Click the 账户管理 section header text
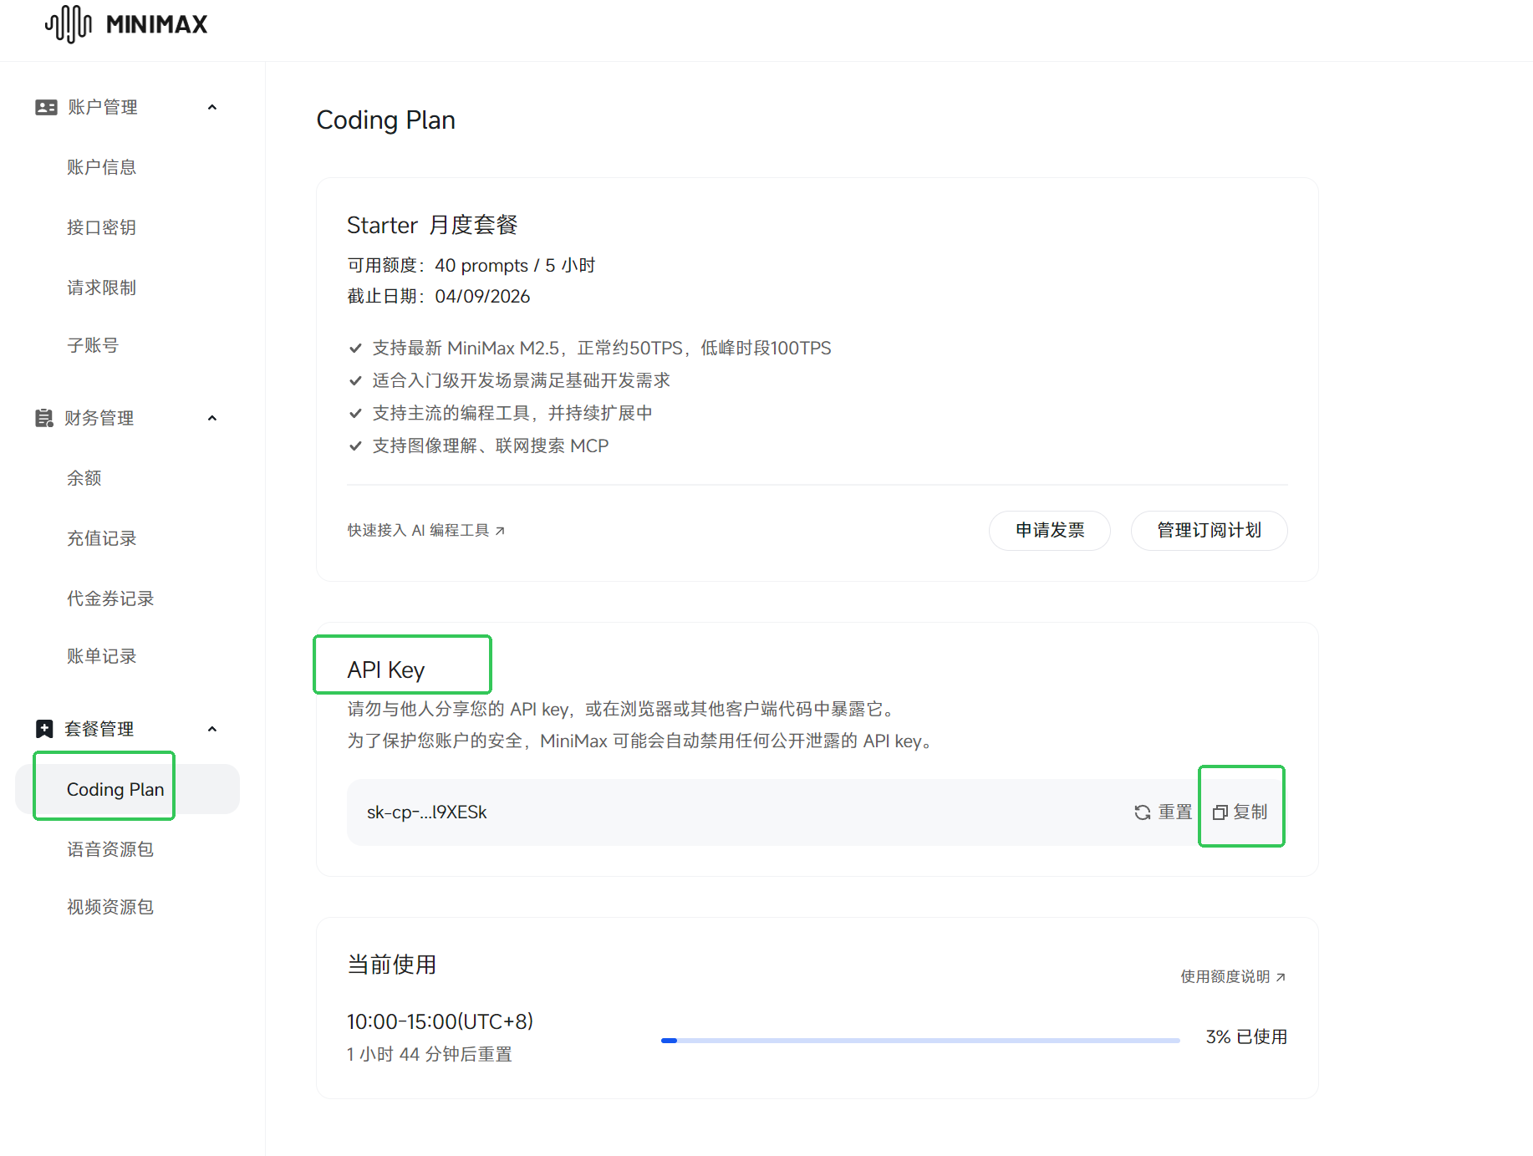 pyautogui.click(x=102, y=107)
